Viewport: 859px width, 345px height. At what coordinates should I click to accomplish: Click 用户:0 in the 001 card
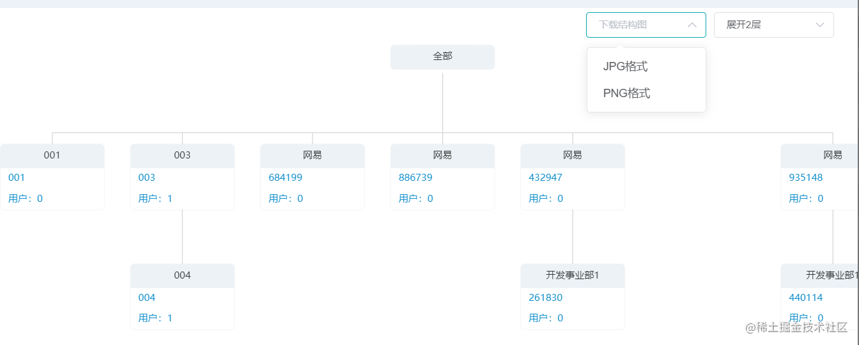pyautogui.click(x=26, y=199)
